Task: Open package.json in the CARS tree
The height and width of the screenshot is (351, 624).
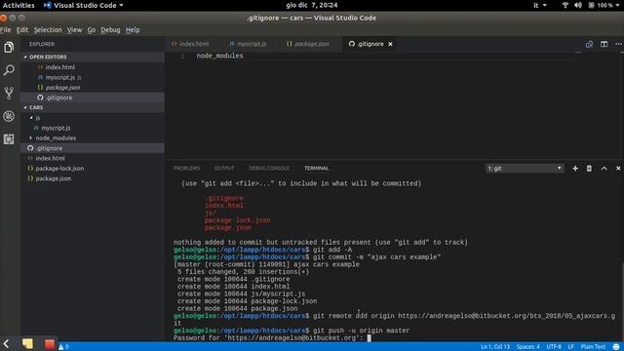Action: [x=54, y=178]
